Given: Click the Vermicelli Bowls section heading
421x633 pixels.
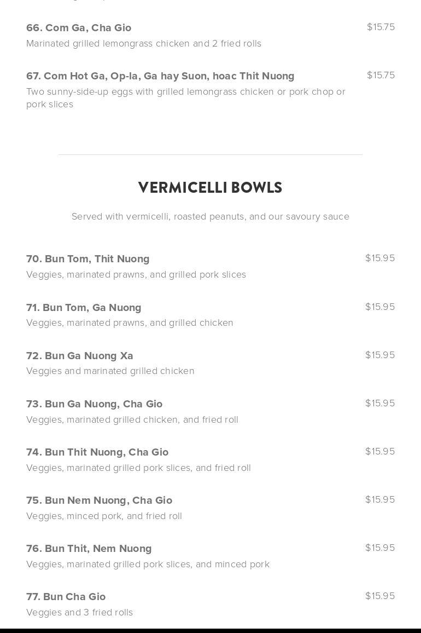Looking at the screenshot, I should [x=210, y=188].
